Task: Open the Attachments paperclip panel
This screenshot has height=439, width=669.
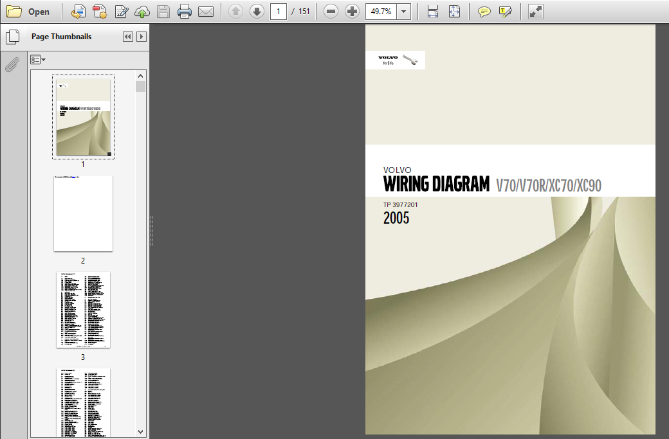Action: pyautogui.click(x=12, y=65)
